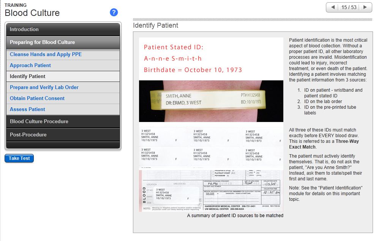Select the Identify Patient menu item
Viewport: 384px width, 241px height.
coord(28,76)
